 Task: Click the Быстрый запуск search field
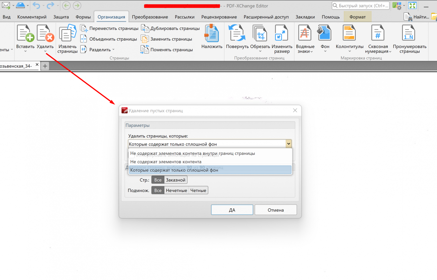coord(361,6)
